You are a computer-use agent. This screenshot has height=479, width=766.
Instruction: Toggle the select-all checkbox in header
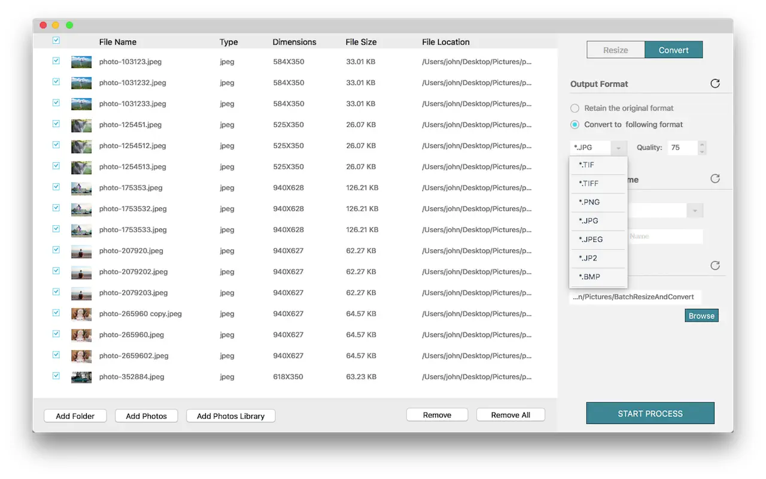click(x=56, y=41)
